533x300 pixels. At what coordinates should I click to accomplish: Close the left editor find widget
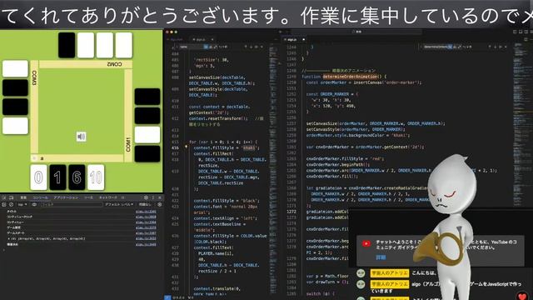point(262,47)
